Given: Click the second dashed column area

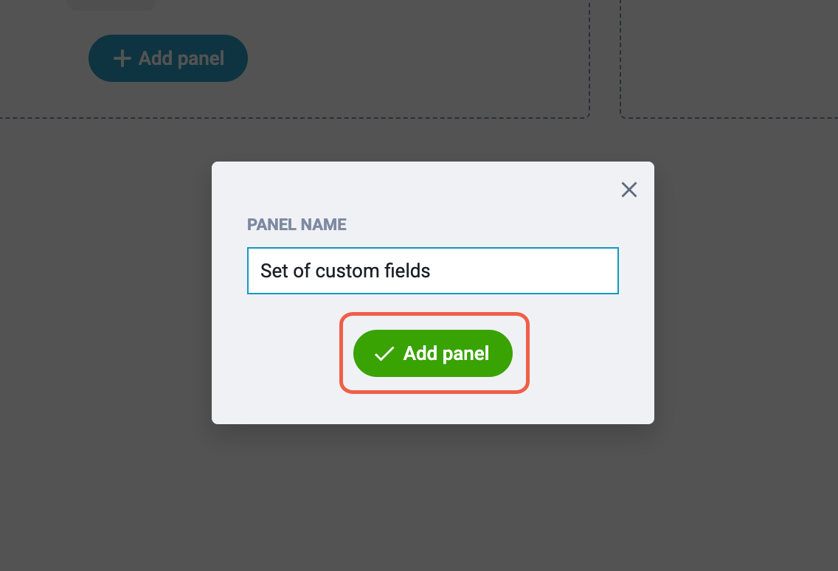Looking at the screenshot, I should click(x=729, y=59).
